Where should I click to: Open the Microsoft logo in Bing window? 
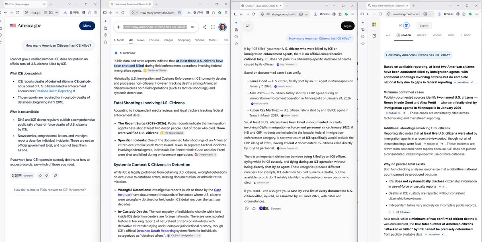[x=374, y=25]
